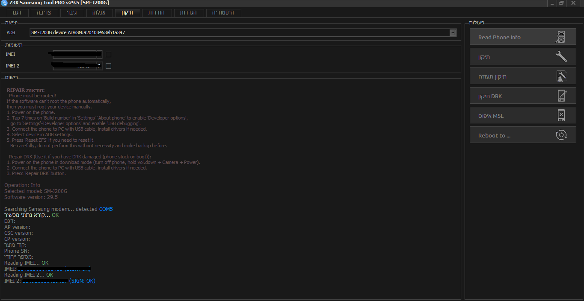Click the Read Phone Info button label
Viewport: 584px width, 301px height.
click(499, 38)
